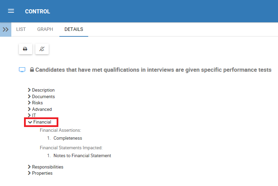The width and height of the screenshot is (278, 186).
Task: Select the DETAILS tab
Action: click(x=74, y=30)
